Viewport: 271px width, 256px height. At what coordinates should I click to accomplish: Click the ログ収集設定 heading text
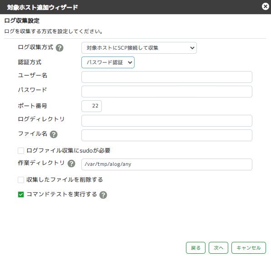click(22, 20)
